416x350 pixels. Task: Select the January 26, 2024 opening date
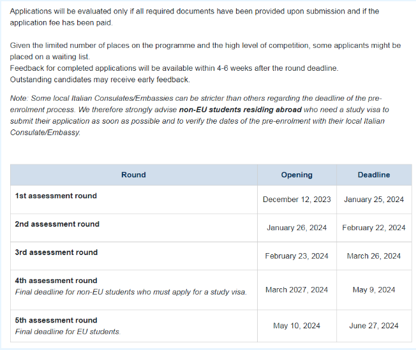(x=297, y=228)
